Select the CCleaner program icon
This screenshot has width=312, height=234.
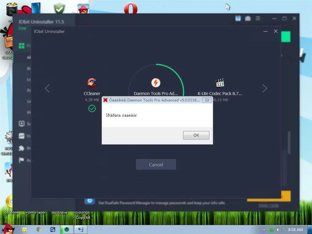pos(92,83)
